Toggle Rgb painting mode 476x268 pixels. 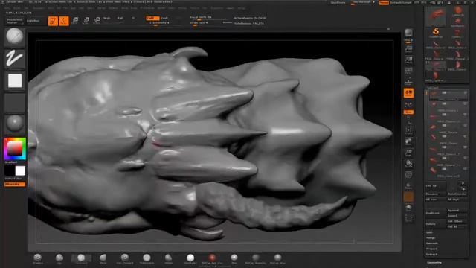(120, 18)
